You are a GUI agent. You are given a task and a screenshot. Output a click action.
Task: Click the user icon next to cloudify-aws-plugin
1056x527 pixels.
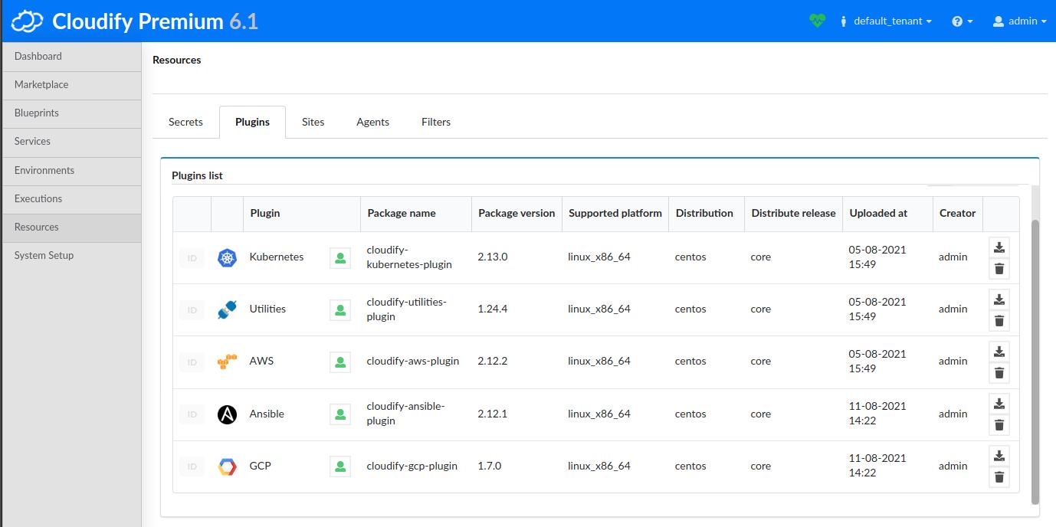pos(339,361)
